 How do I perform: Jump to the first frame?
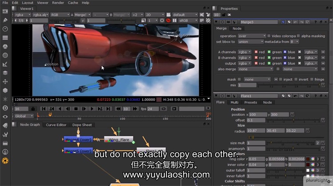tap(44, 109)
